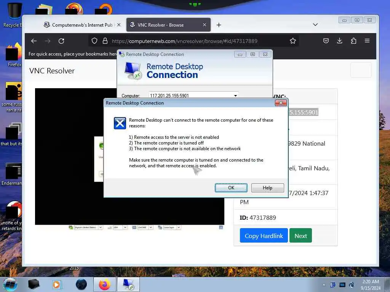Click the Computer field with 117.201.25.155:5901
This screenshot has height=292, width=390.
coord(193,95)
